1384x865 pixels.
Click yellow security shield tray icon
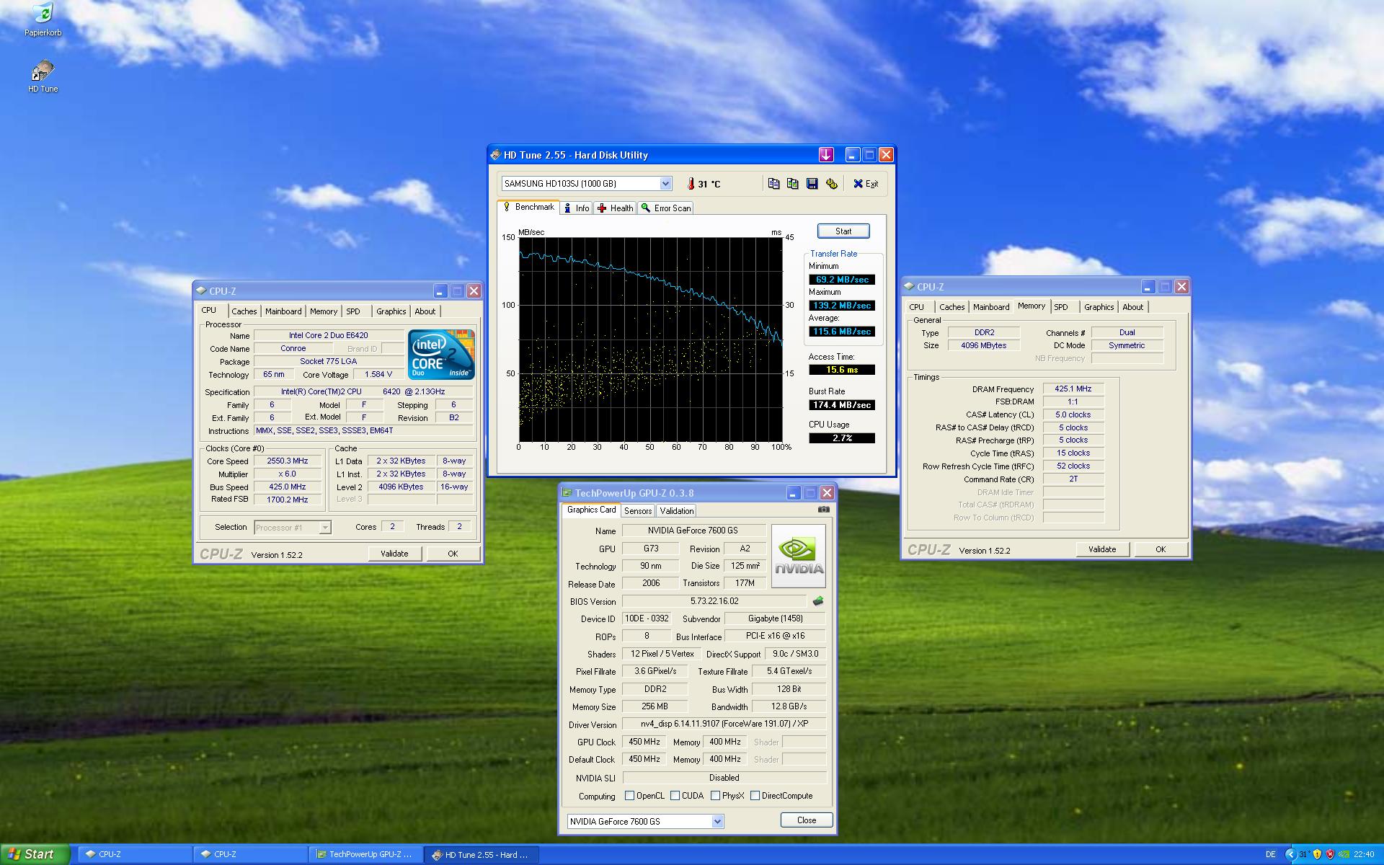(1317, 854)
